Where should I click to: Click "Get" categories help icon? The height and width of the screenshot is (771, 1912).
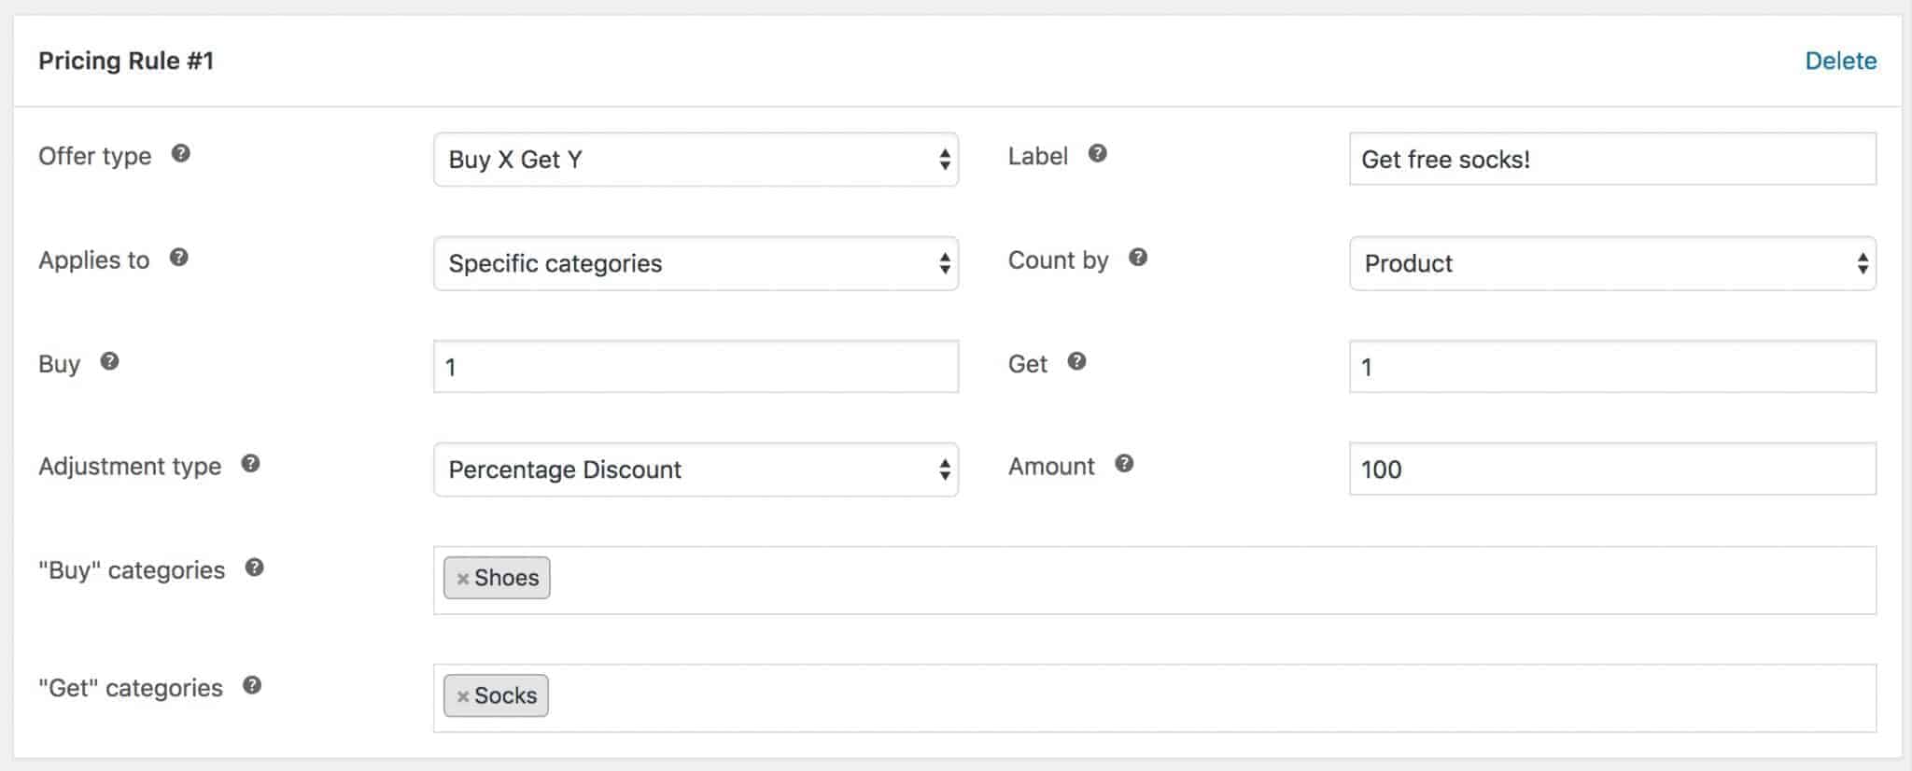(252, 686)
